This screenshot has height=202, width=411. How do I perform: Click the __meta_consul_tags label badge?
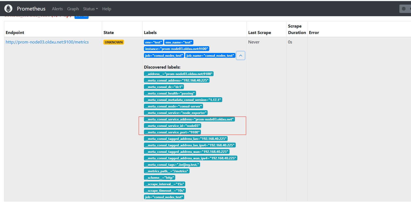coord(172,165)
